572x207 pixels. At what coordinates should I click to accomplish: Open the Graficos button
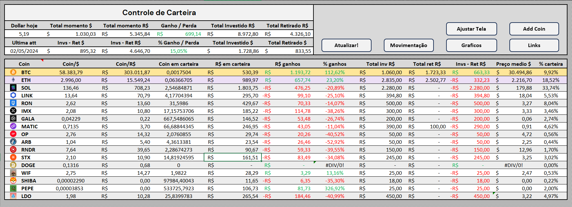click(471, 45)
